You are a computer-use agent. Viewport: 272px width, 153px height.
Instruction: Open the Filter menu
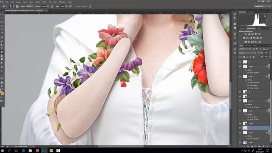[44, 2]
